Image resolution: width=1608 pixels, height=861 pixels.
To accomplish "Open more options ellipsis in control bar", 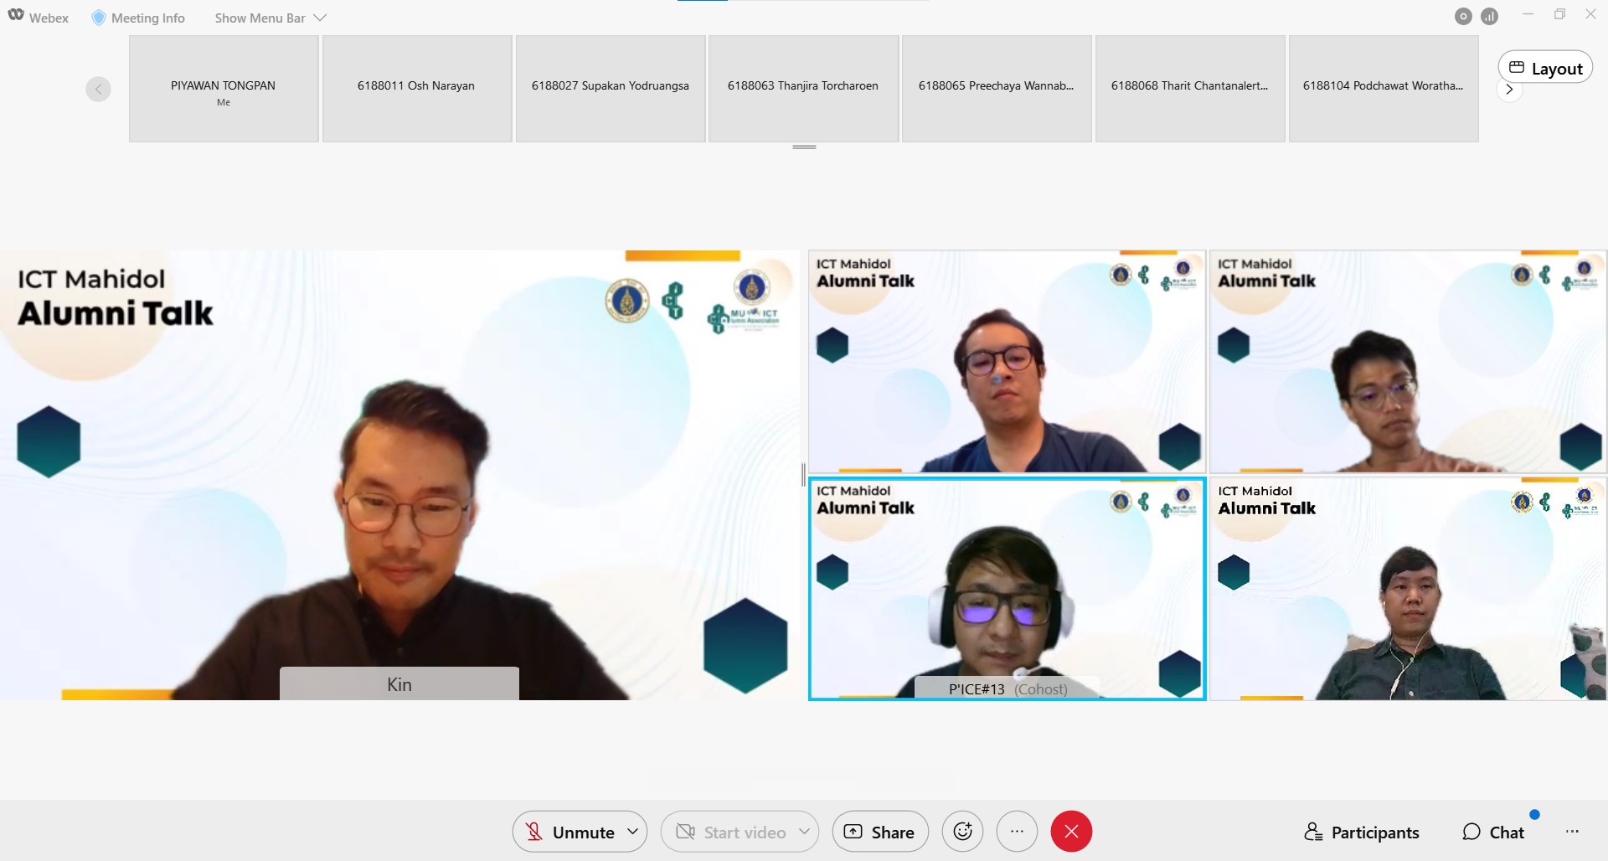I will [1017, 832].
